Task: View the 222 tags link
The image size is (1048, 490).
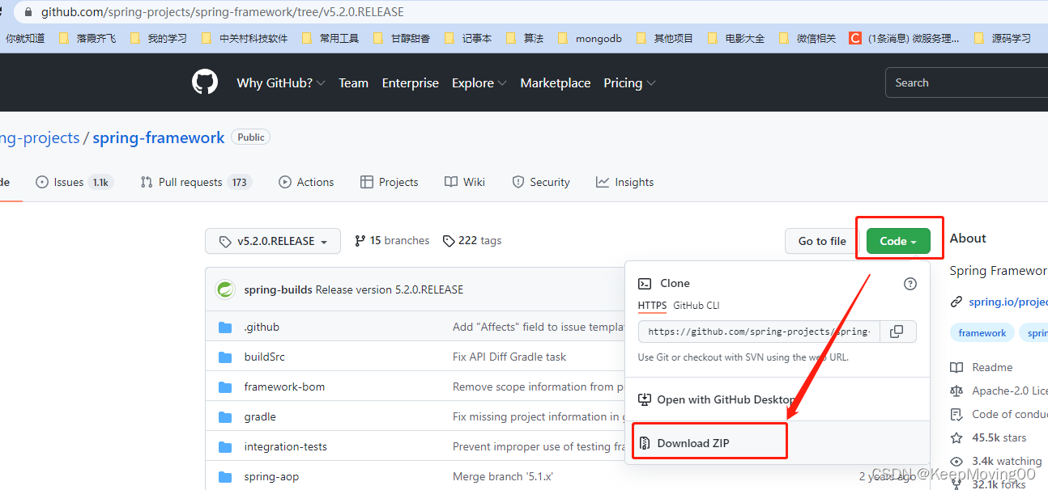Action: (472, 240)
